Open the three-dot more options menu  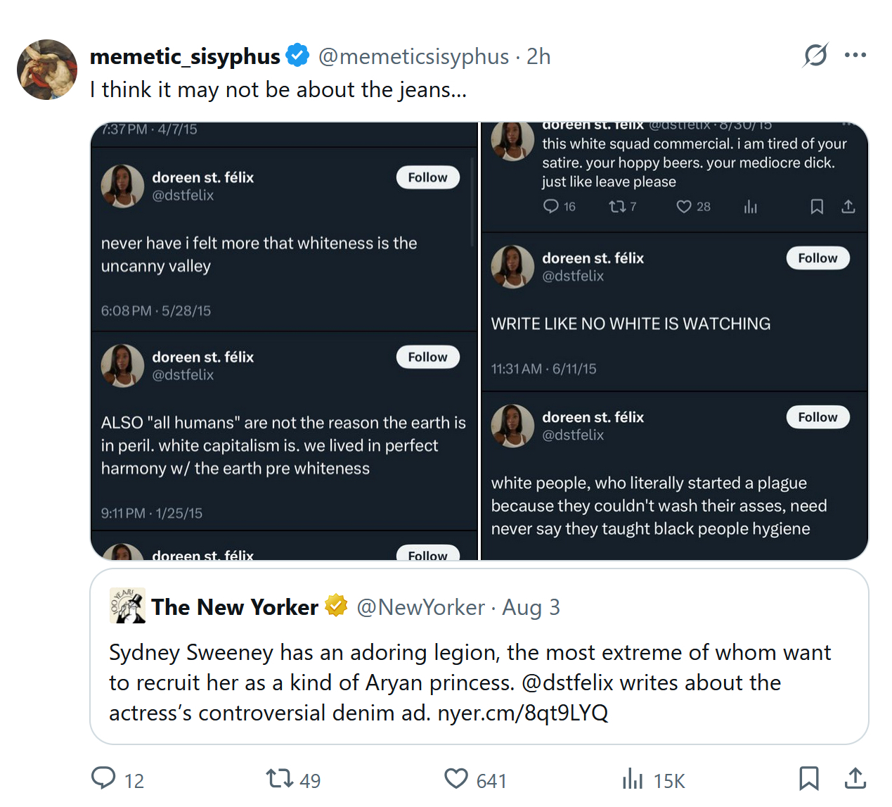pyautogui.click(x=855, y=55)
